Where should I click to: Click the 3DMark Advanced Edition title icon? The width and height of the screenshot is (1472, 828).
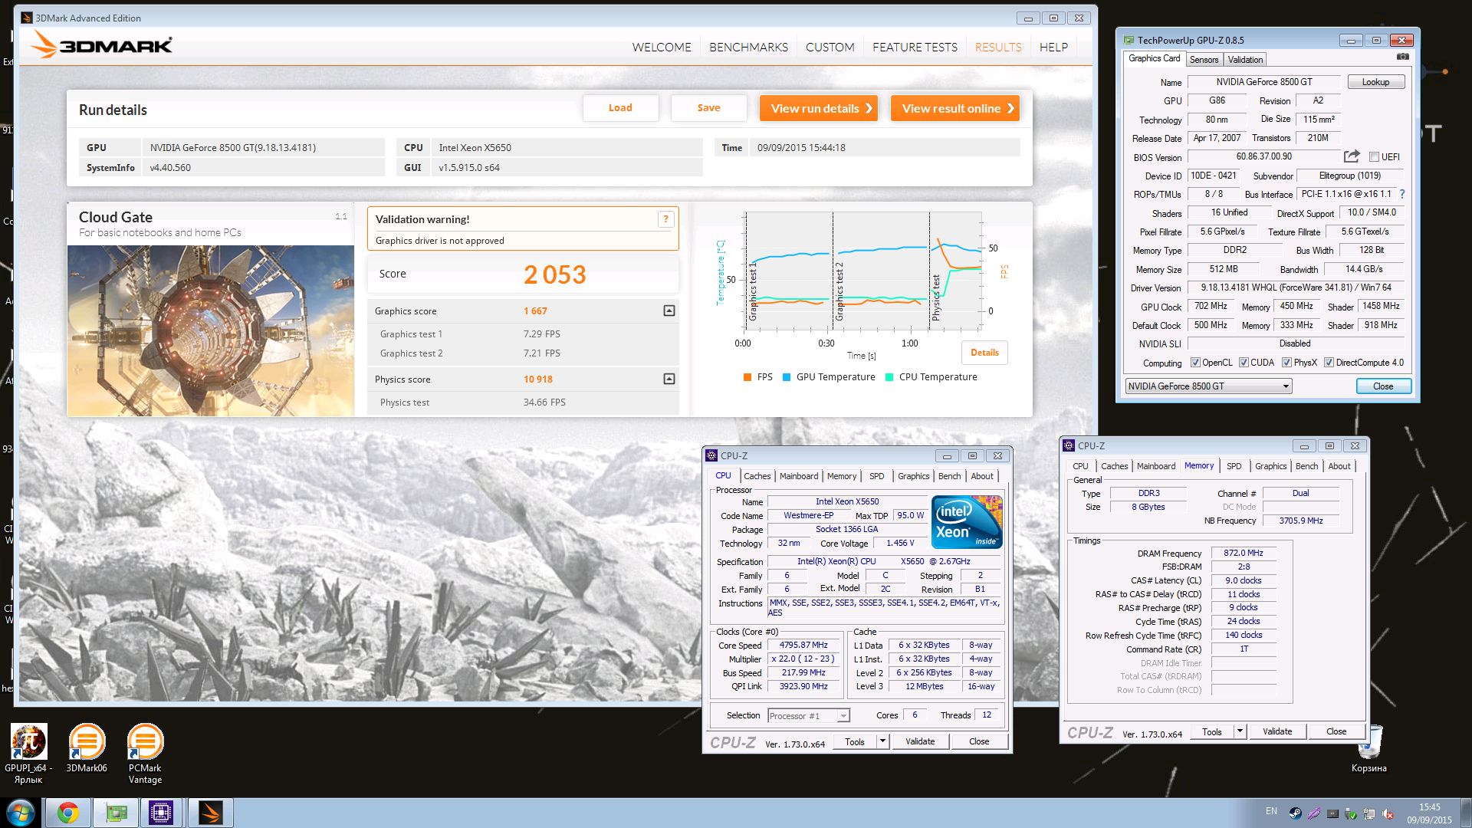pos(27,18)
